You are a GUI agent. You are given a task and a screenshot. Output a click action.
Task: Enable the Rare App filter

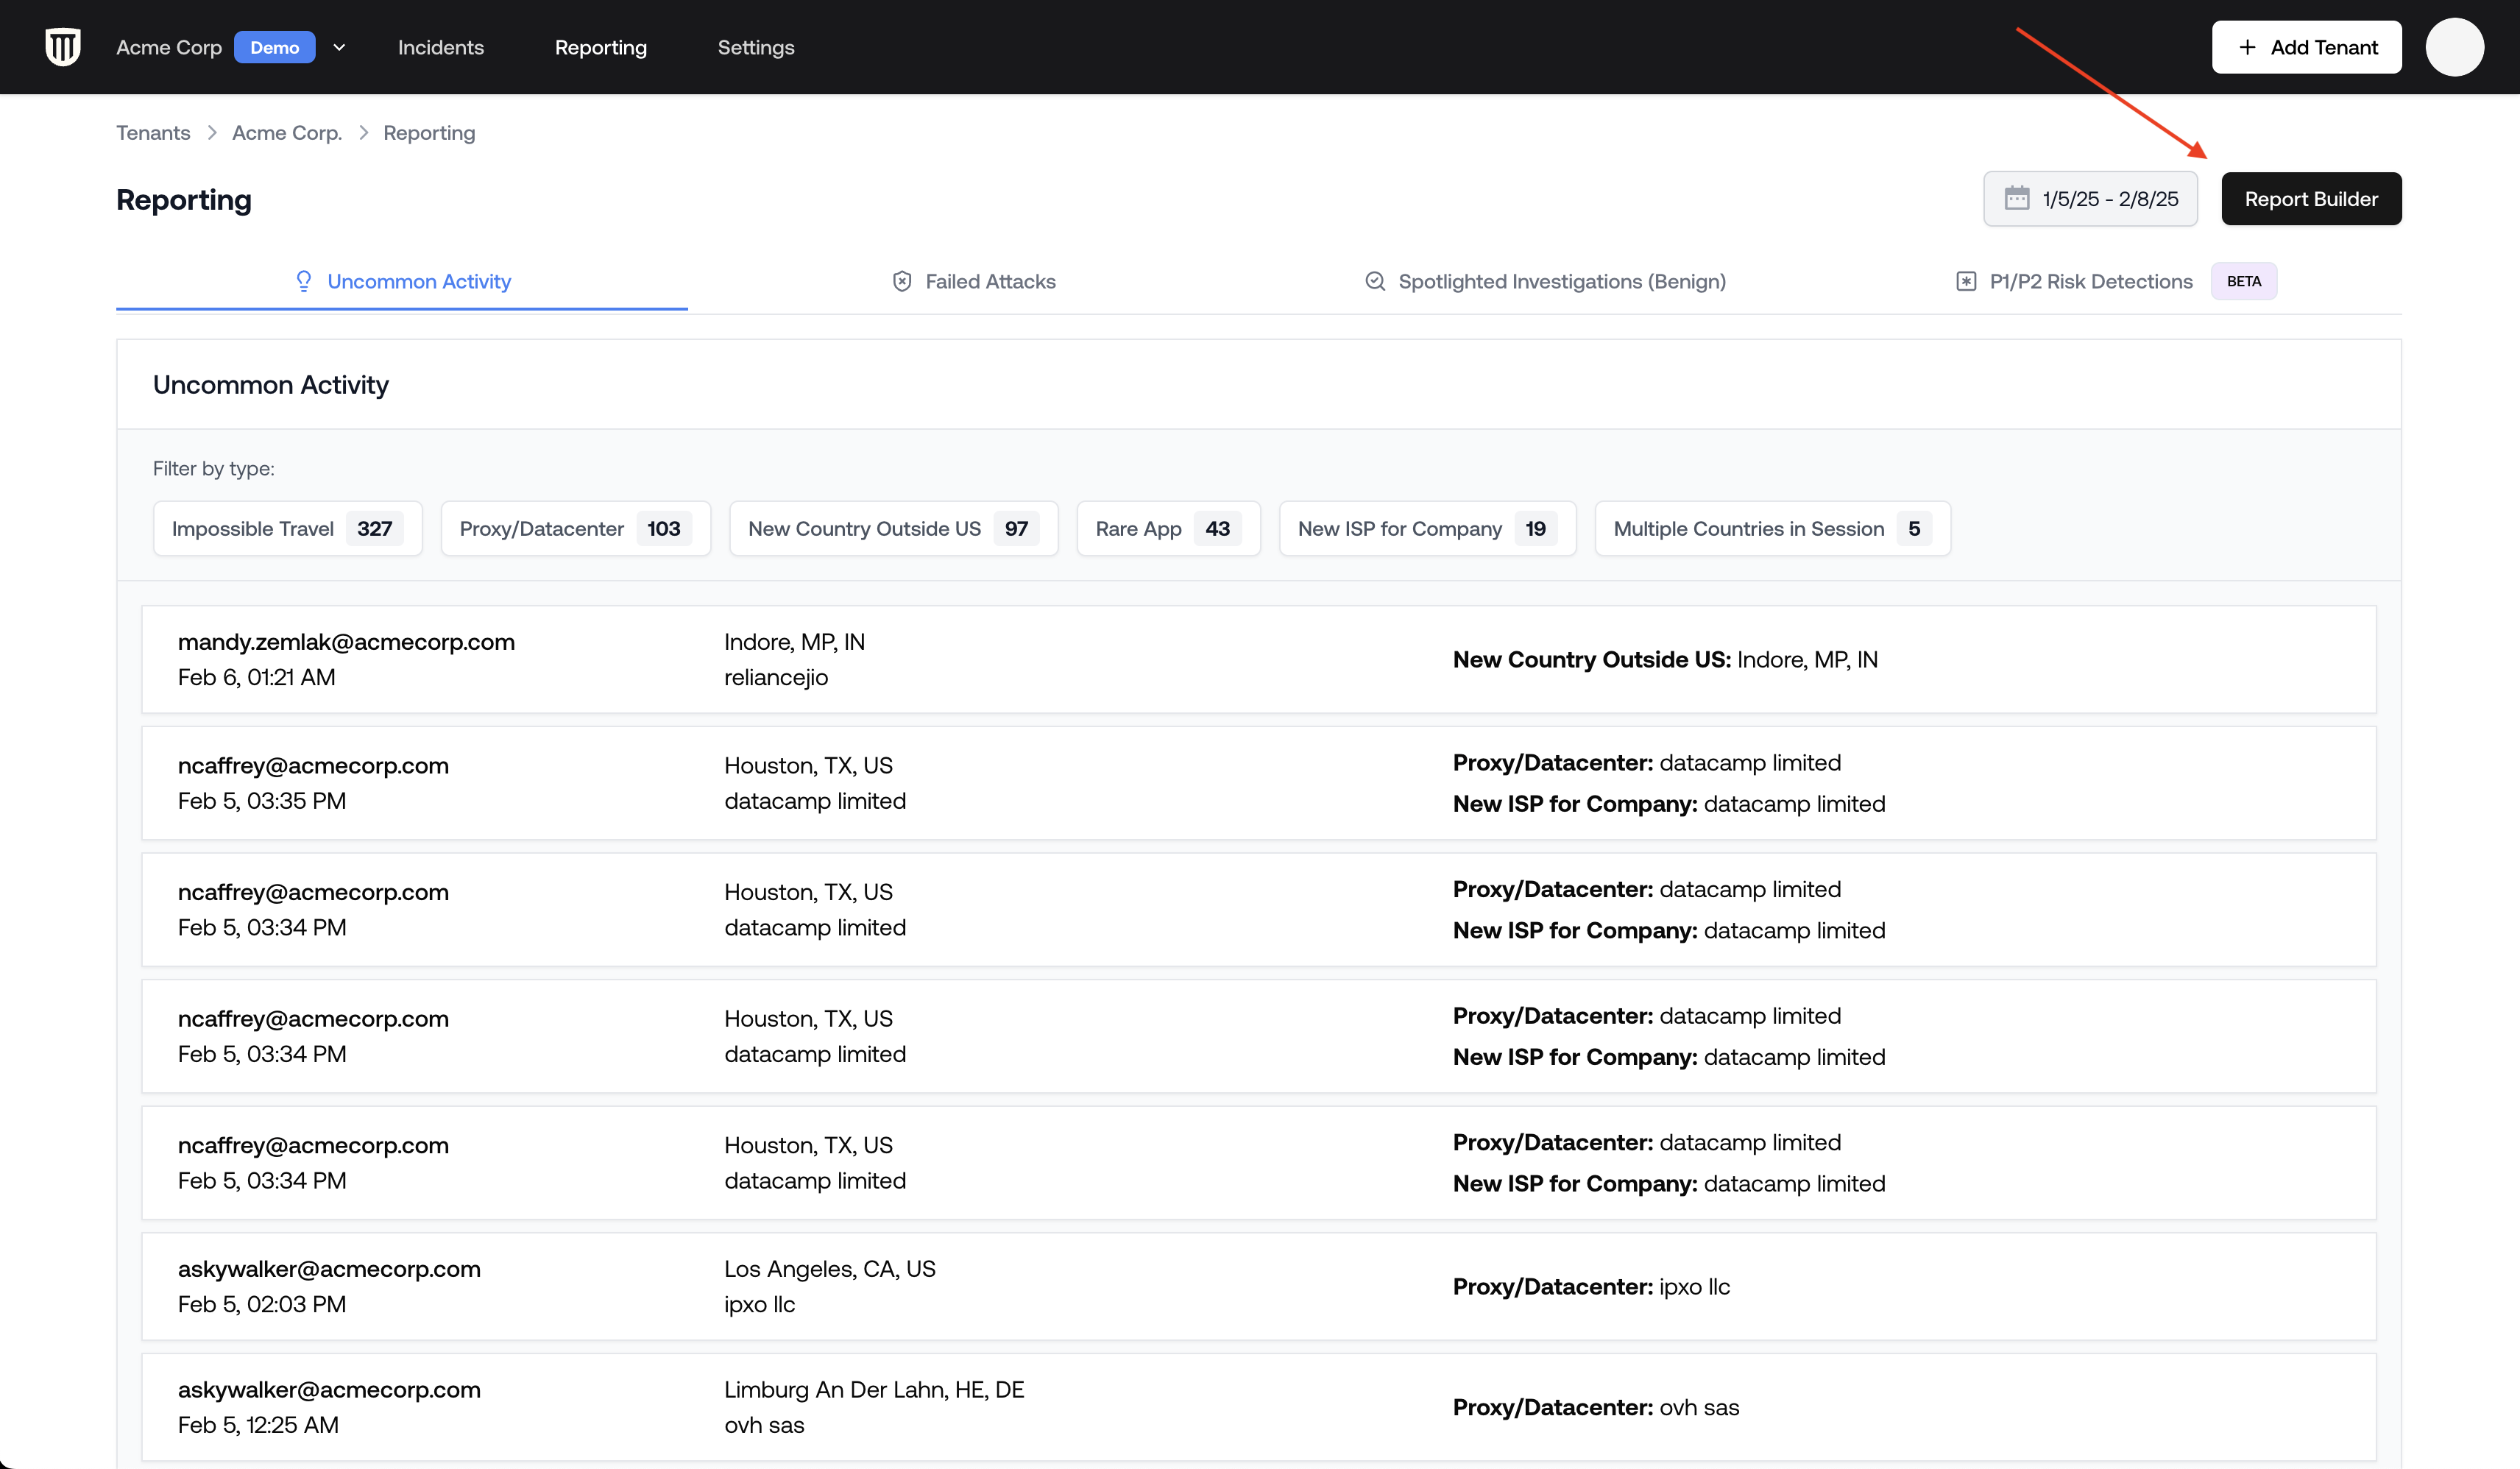(1167, 528)
